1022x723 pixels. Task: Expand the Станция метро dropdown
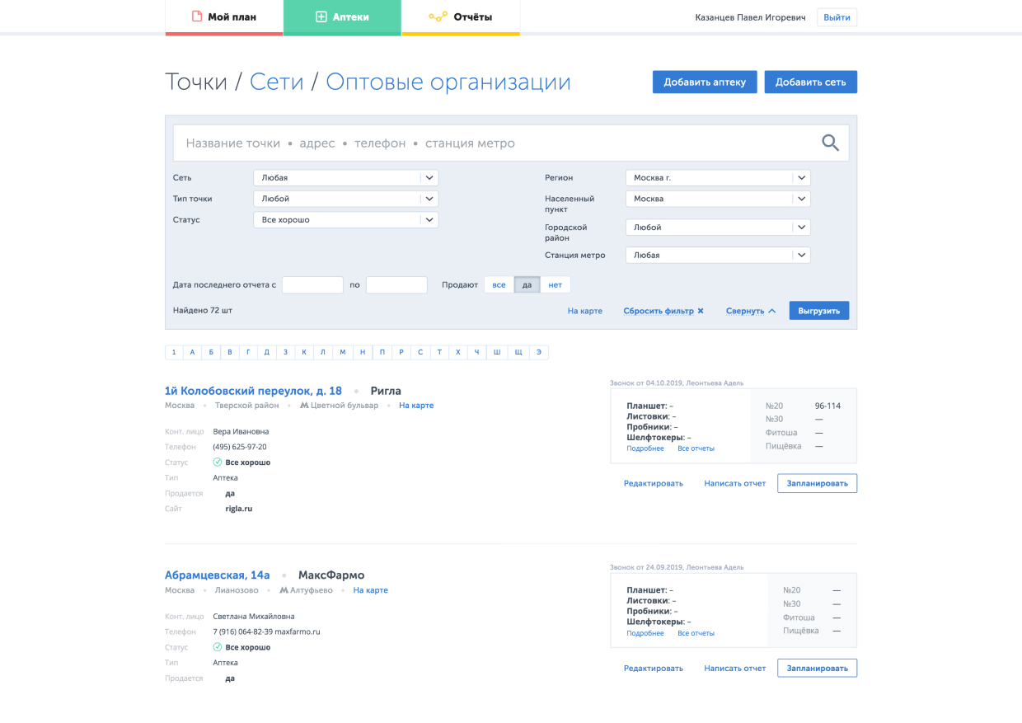[x=718, y=256]
